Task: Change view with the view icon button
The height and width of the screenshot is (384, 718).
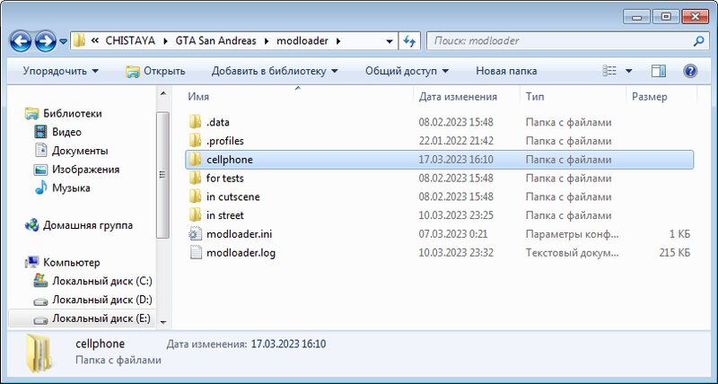Action: pos(609,71)
